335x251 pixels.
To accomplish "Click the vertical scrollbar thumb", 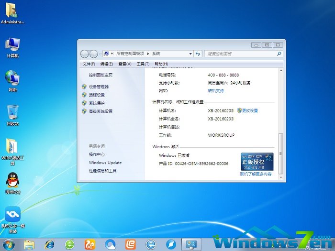I will pyautogui.click(x=281, y=153).
